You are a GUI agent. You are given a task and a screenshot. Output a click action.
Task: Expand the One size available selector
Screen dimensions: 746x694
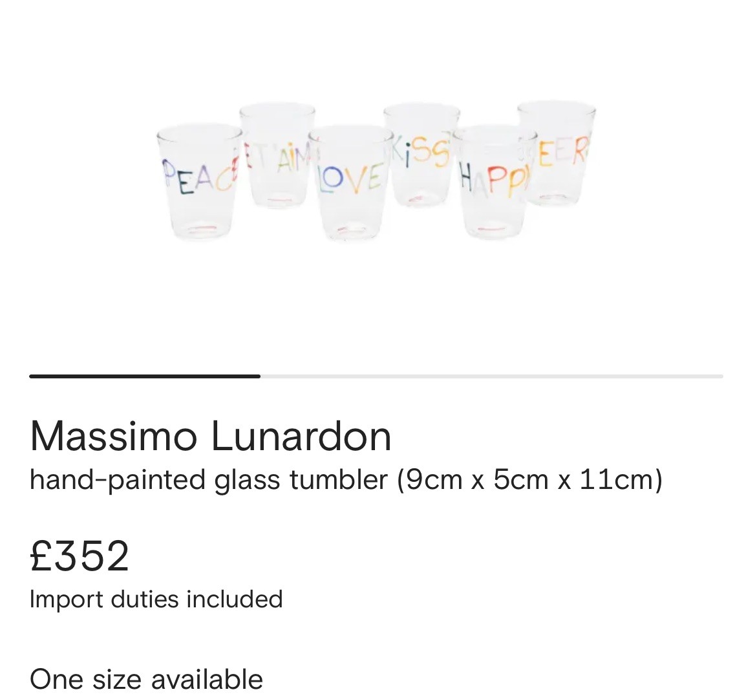tap(146, 679)
